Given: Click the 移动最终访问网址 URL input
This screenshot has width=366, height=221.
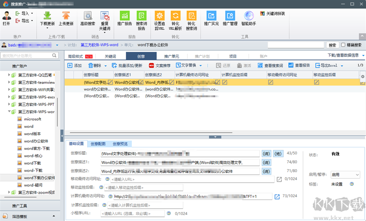Looking at the screenshot, I should [192, 179].
